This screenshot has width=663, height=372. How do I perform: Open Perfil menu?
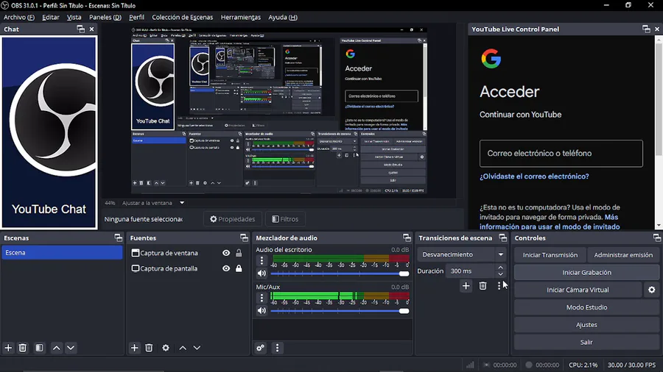[x=136, y=18]
